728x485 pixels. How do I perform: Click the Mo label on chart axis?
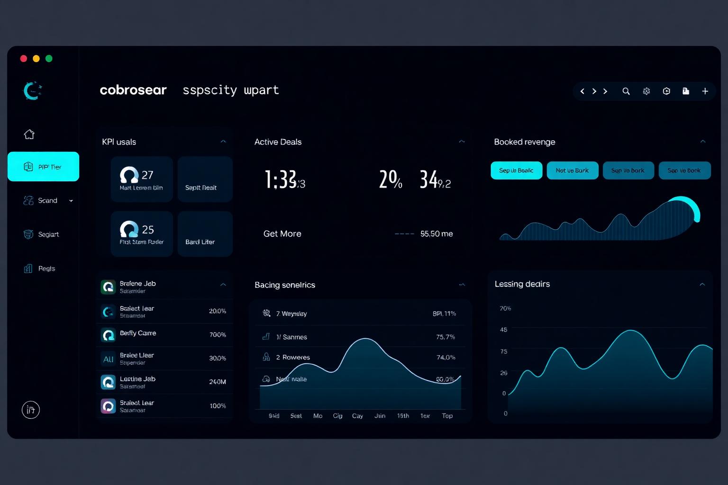click(x=318, y=416)
